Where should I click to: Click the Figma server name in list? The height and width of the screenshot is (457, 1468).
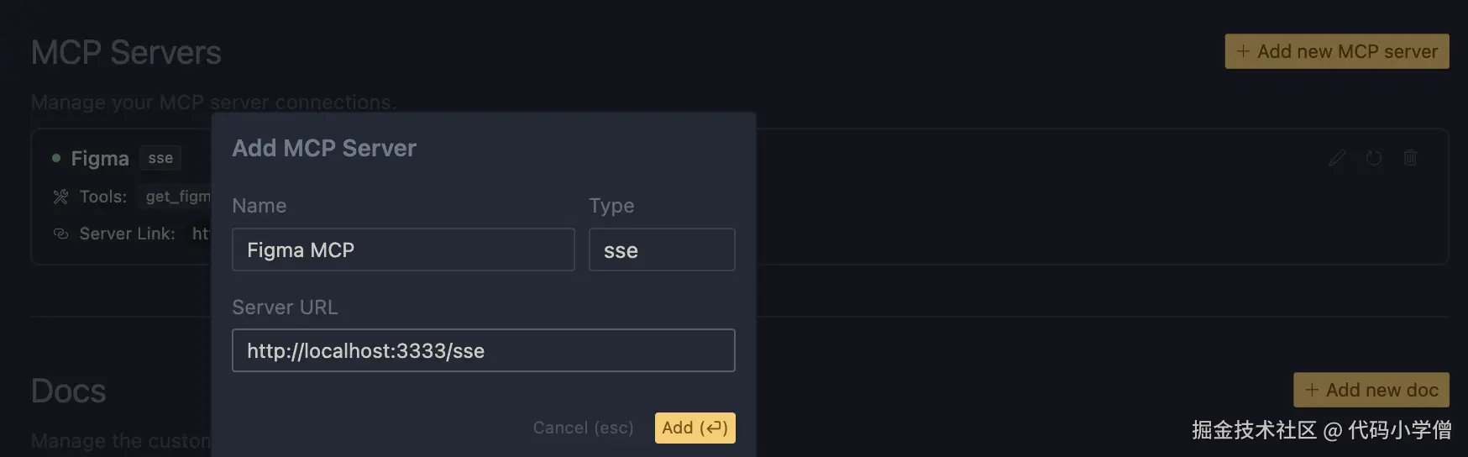100,158
